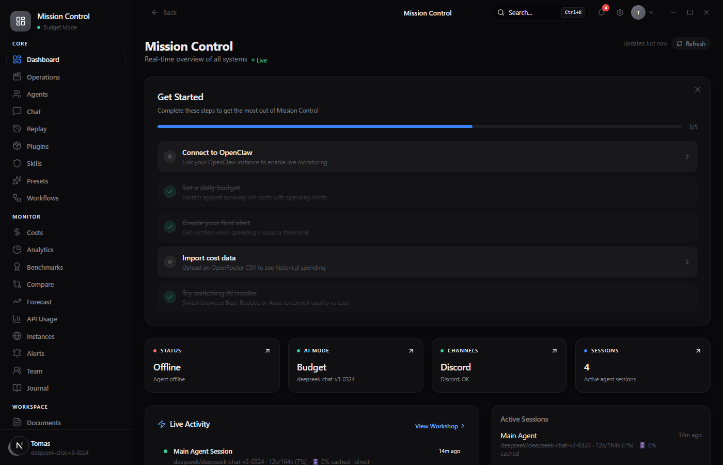Click the Updated Just now text
This screenshot has height=465, width=723.
pyautogui.click(x=645, y=43)
